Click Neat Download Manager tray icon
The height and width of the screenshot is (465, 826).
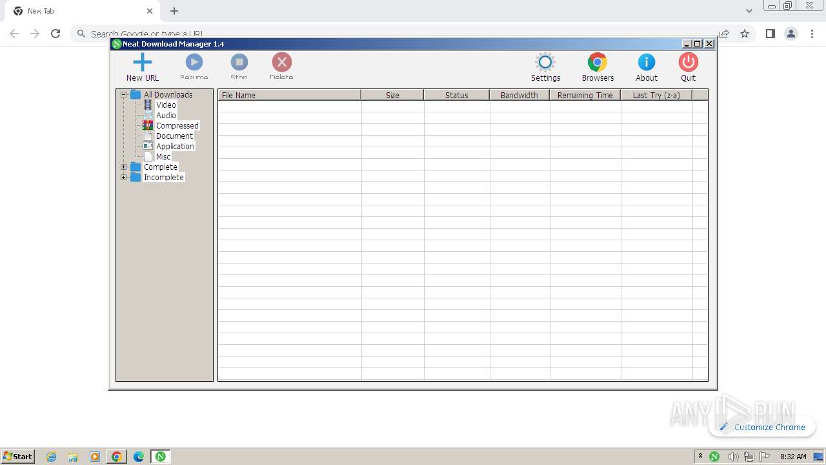pyautogui.click(x=714, y=457)
